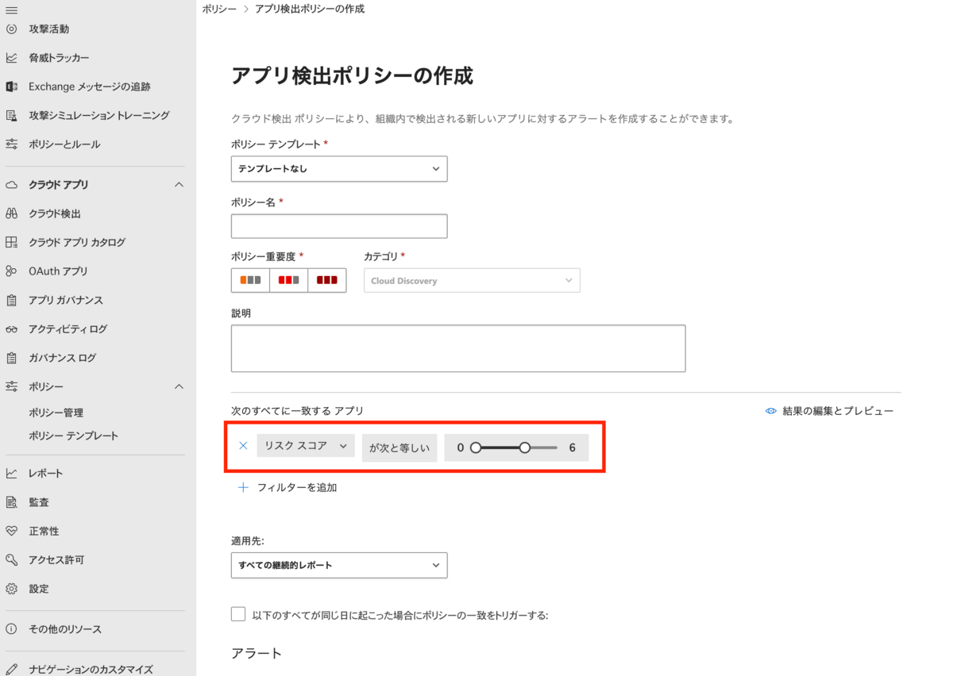Go to クラウド検出 page
Image resolution: width=953 pixels, height=676 pixels.
(55, 213)
